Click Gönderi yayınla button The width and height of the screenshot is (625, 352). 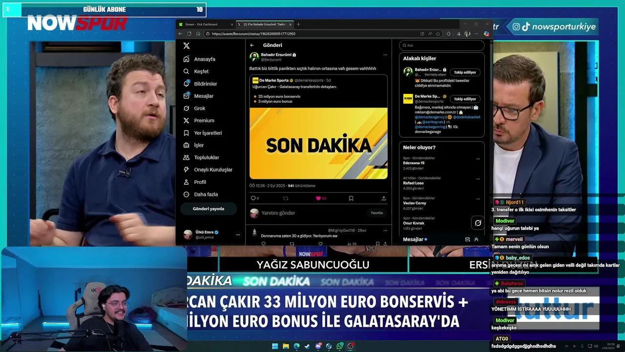[x=208, y=209]
